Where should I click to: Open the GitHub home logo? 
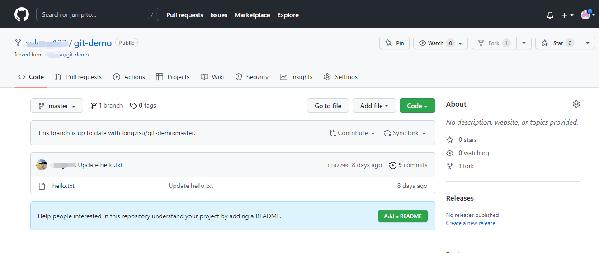(22, 14)
